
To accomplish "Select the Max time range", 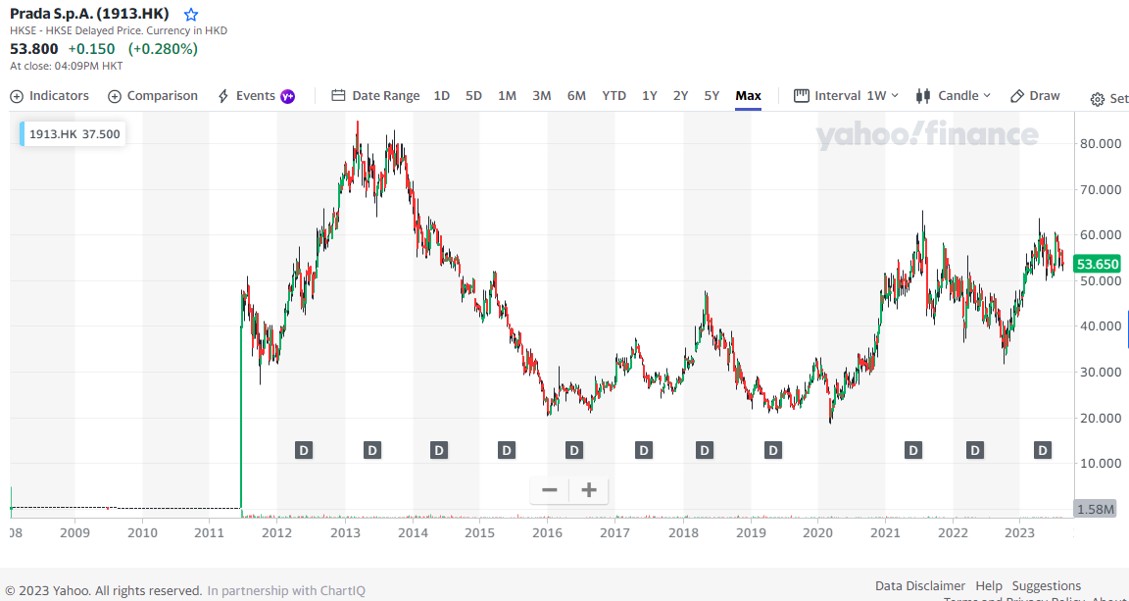I will [748, 96].
